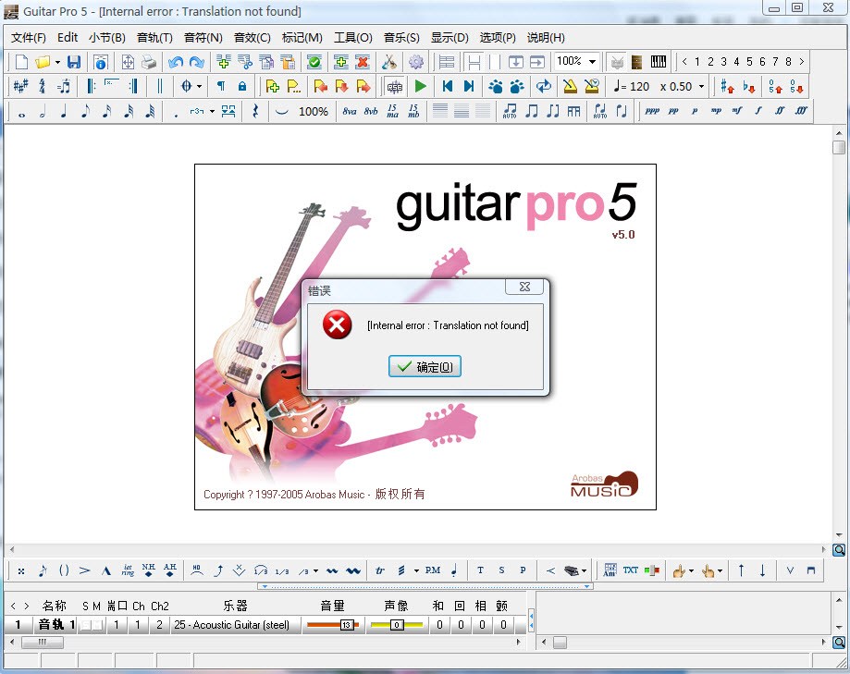Screen dimensions: 850x674
Task: Open chord diagram Am icon
Action: [x=610, y=570]
